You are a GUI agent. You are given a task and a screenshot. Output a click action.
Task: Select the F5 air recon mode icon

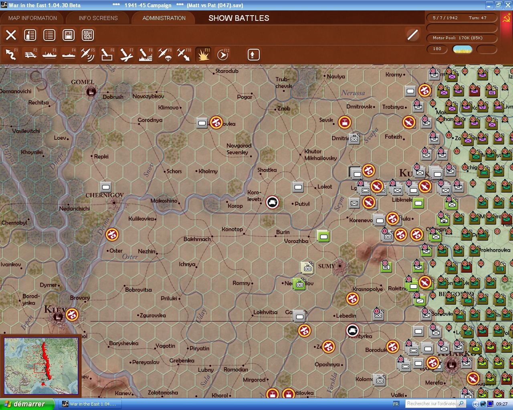(88, 54)
